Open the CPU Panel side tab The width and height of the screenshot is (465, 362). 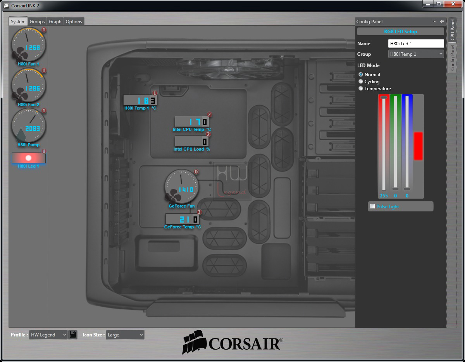452,30
